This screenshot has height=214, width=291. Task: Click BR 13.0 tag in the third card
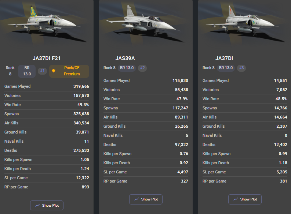226,68
